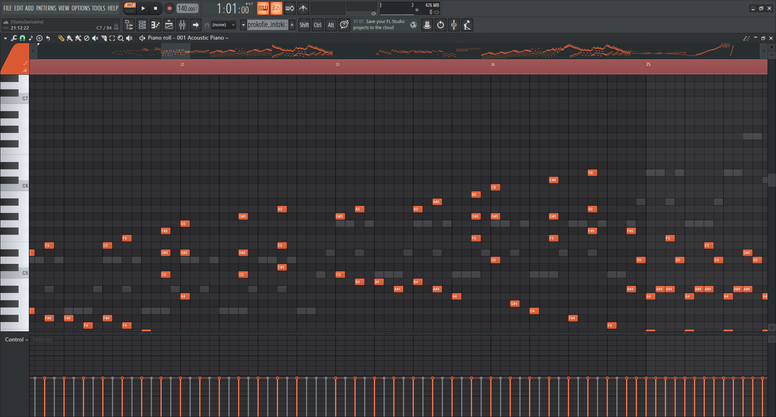
Task: Click the prokofie..initzki pattern name
Action: pos(267,25)
